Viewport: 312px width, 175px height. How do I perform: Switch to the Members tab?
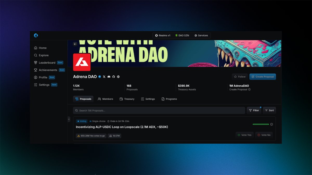pyautogui.click(x=105, y=99)
